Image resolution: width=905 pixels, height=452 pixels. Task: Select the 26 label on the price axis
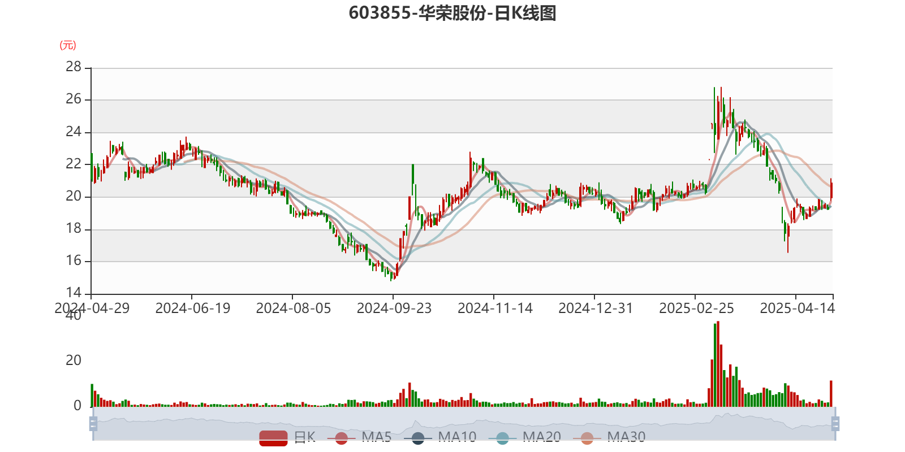(x=74, y=99)
